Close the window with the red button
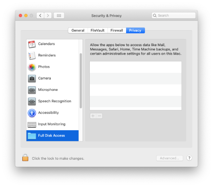 click(21, 16)
